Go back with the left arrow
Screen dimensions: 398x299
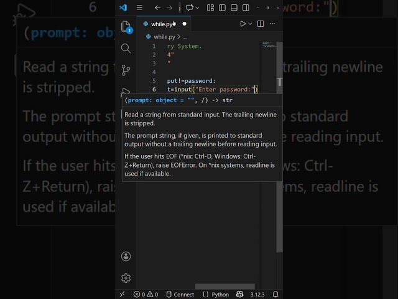[x=157, y=8]
